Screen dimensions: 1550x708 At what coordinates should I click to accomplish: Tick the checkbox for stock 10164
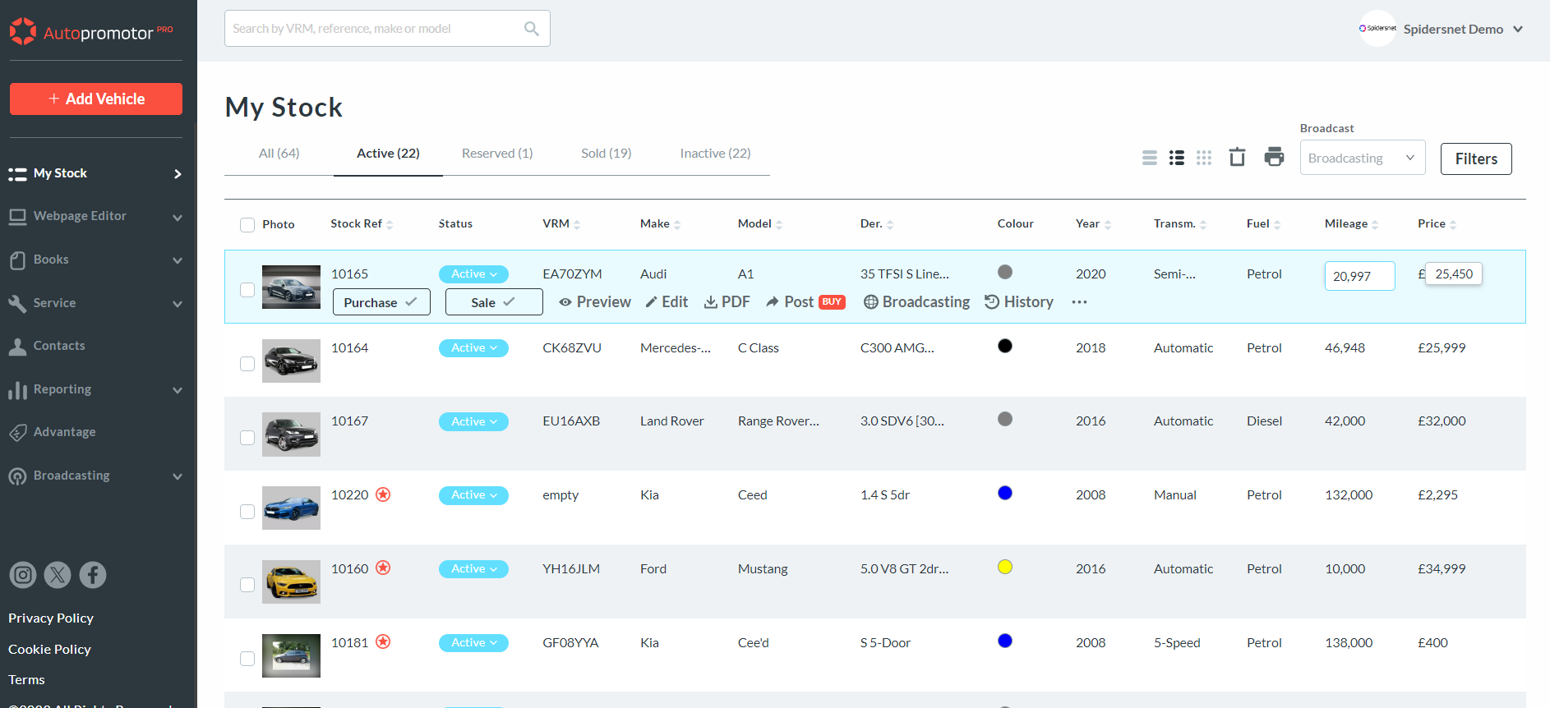coord(247,364)
